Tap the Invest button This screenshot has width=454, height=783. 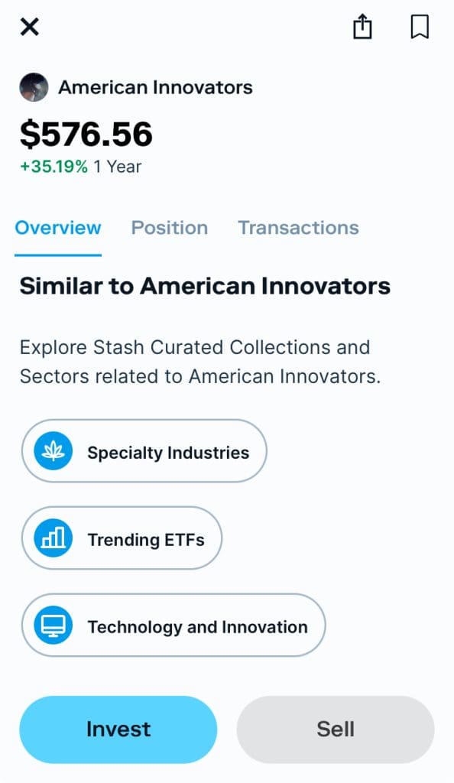point(118,729)
